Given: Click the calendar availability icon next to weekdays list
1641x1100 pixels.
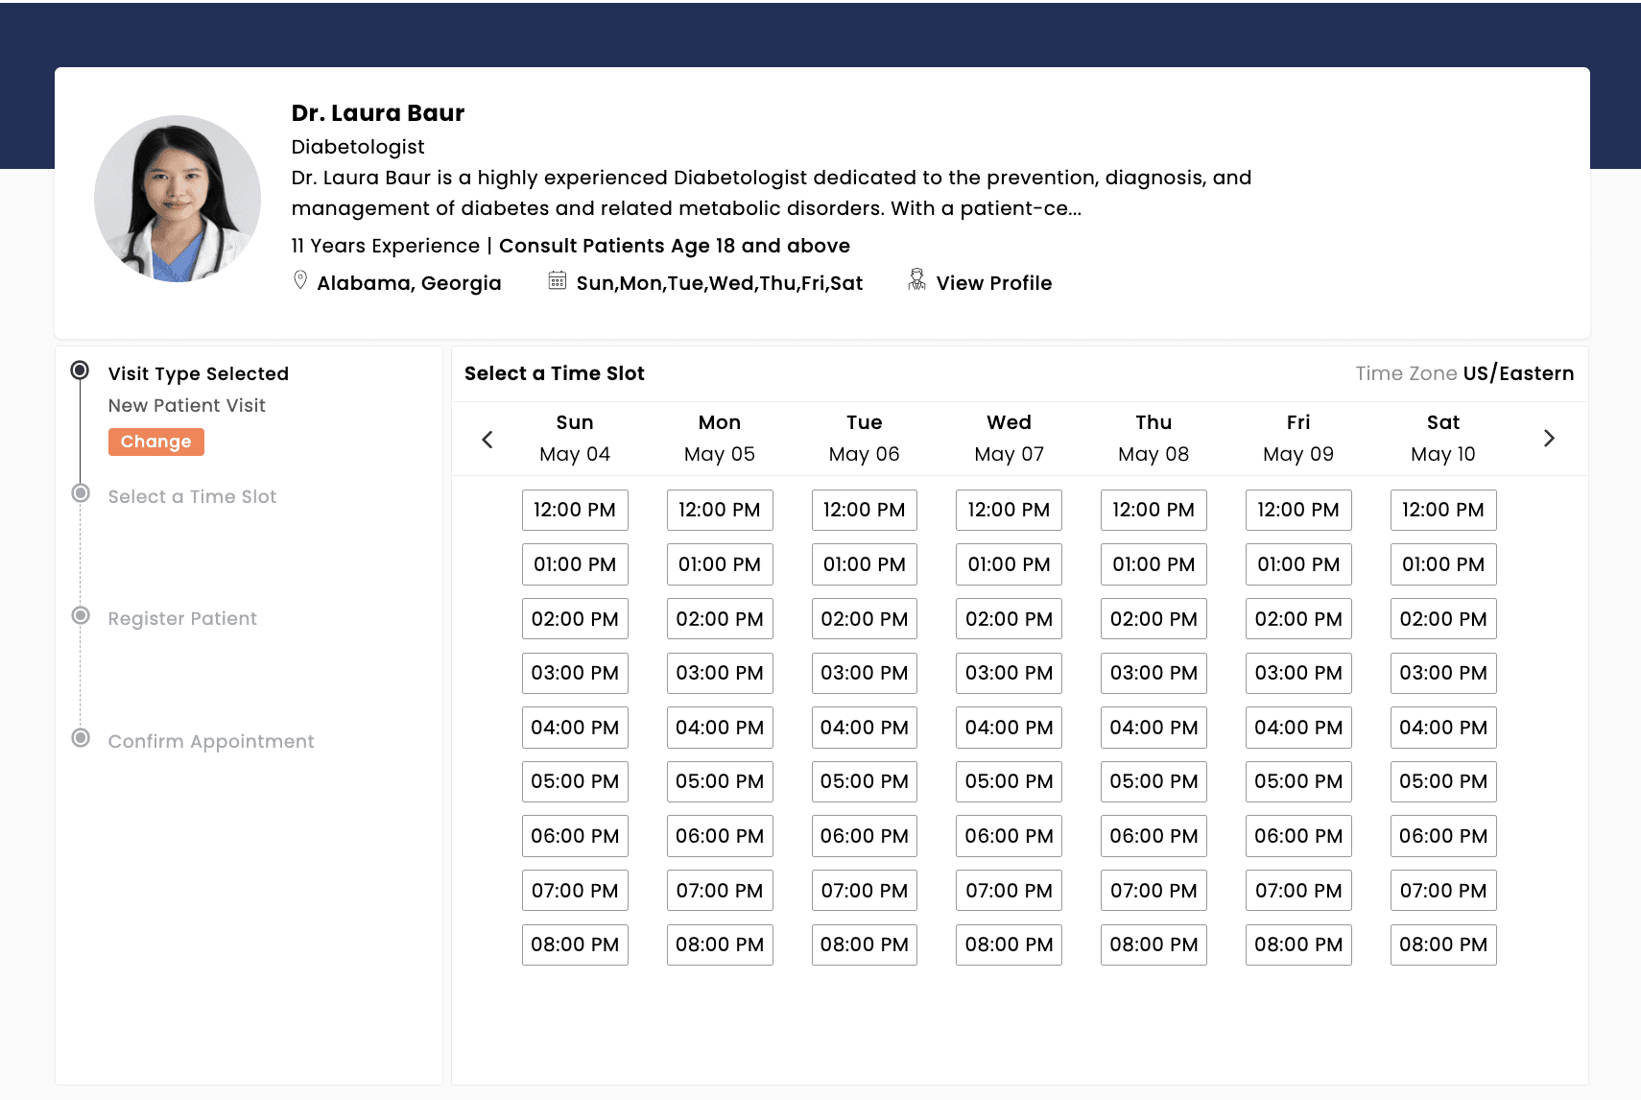Looking at the screenshot, I should 559,280.
